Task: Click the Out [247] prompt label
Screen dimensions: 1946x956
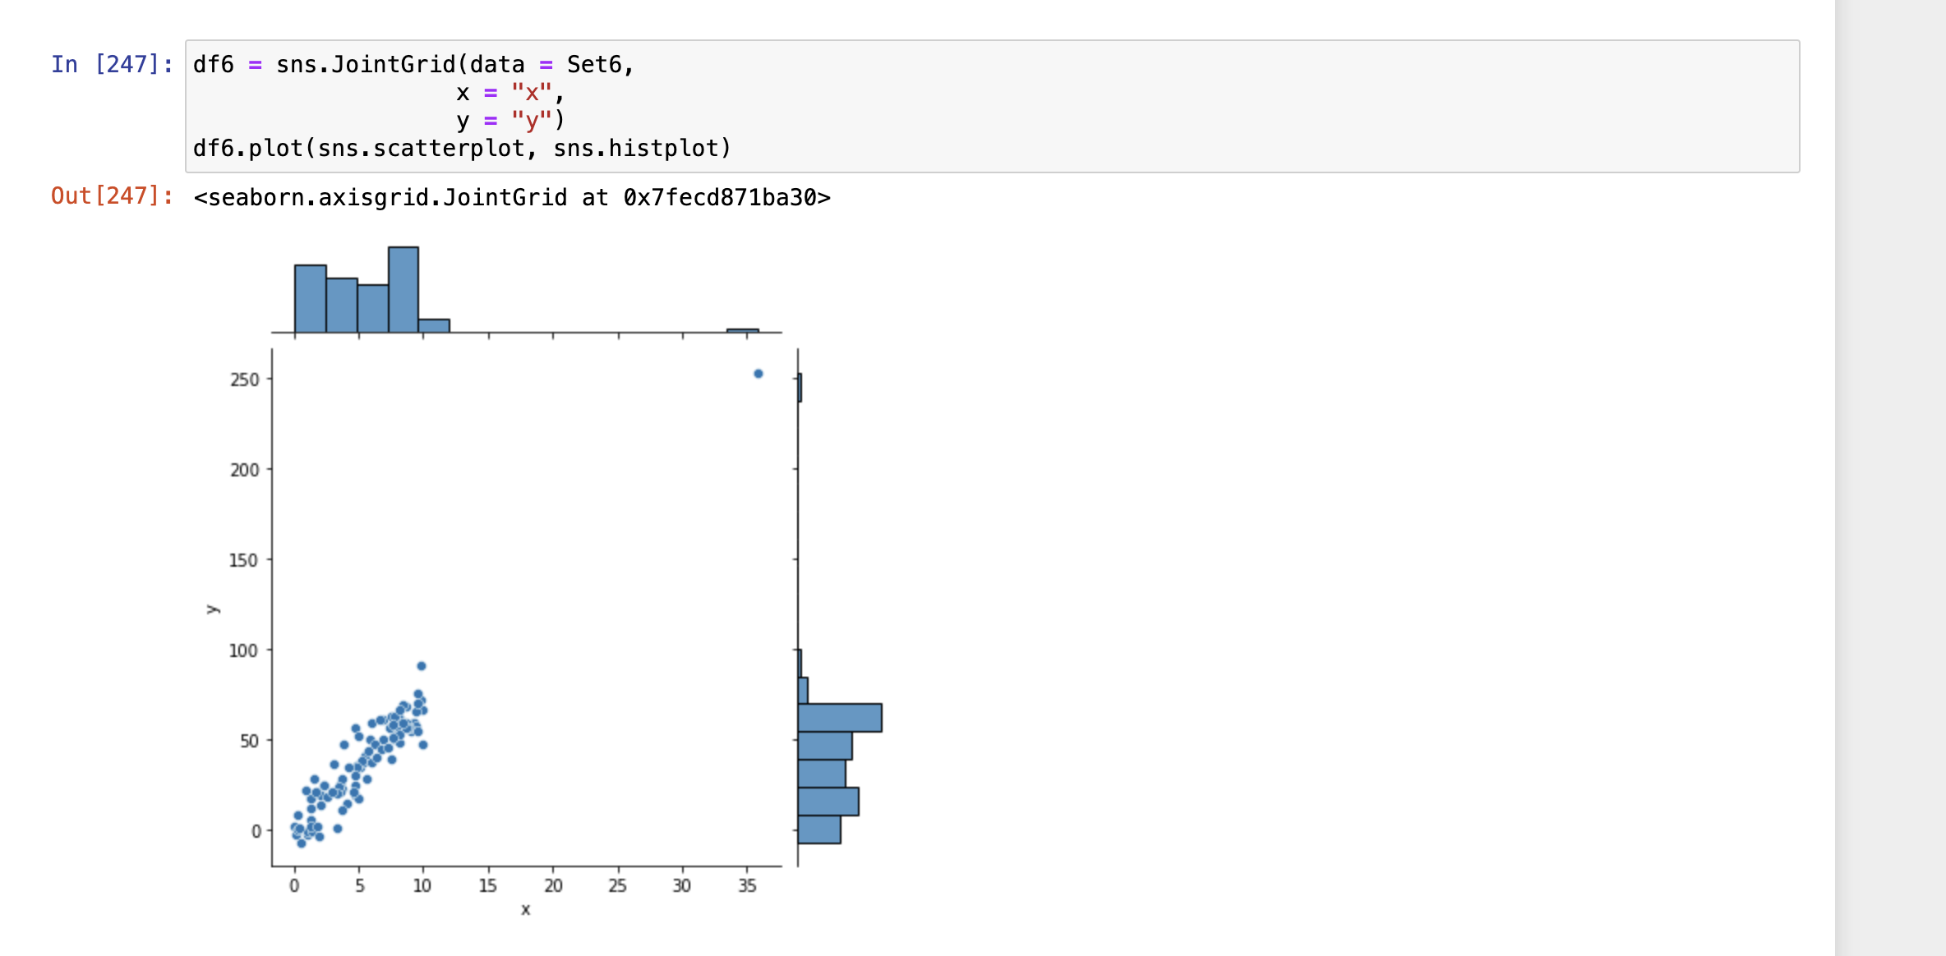Action: point(111,196)
